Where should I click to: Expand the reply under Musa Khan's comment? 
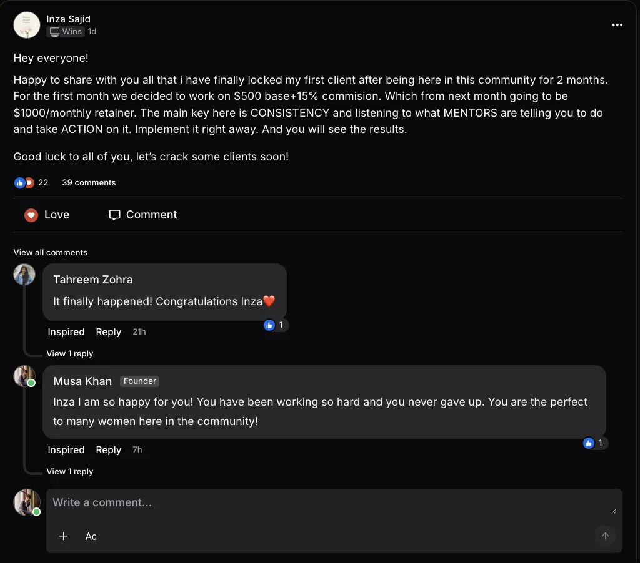coord(70,472)
